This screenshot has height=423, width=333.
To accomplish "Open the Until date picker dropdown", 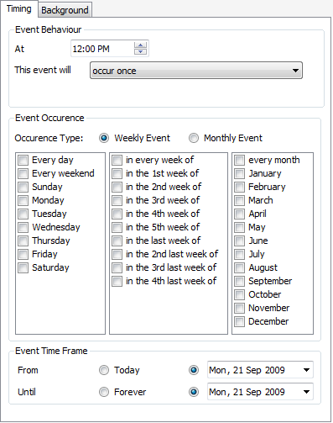I will (x=306, y=392).
